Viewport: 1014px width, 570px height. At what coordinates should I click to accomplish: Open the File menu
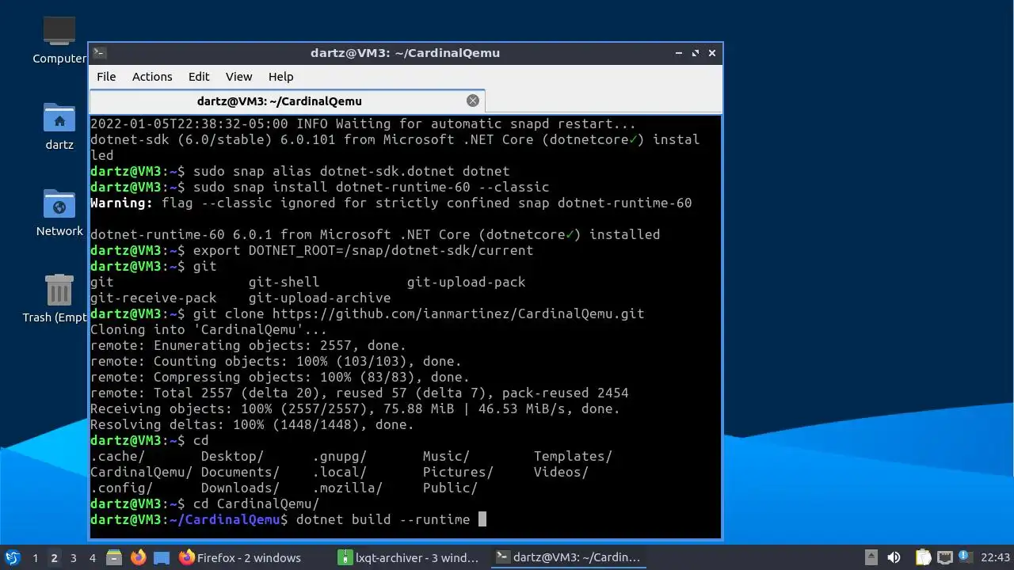pos(106,77)
